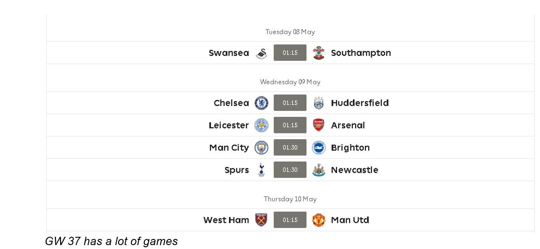Click the Wednesday 09 May date header
540x249 pixels.
[x=290, y=82]
